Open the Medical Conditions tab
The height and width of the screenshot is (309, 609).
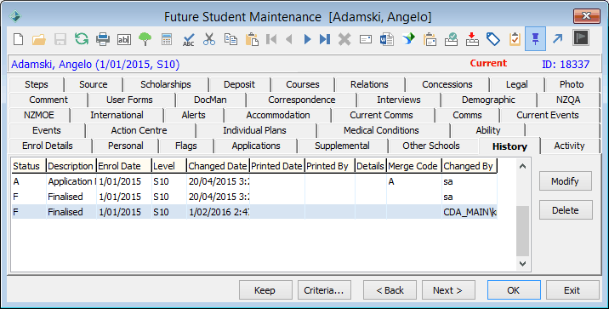click(381, 130)
